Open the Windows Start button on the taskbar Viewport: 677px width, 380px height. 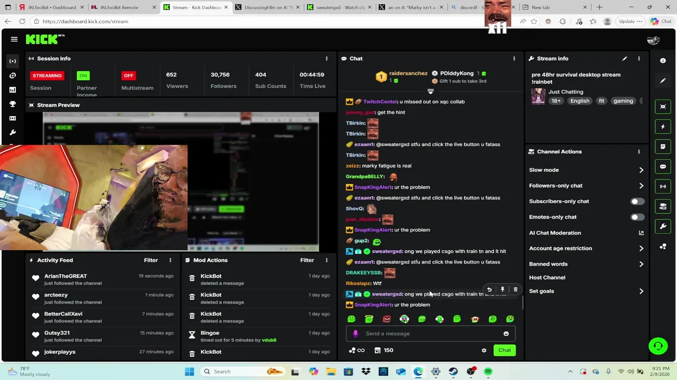[x=189, y=372]
